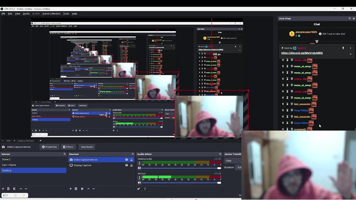356x200 pixels.
Task: Float the Audio Mixer dock
Action: [x=220, y=154]
